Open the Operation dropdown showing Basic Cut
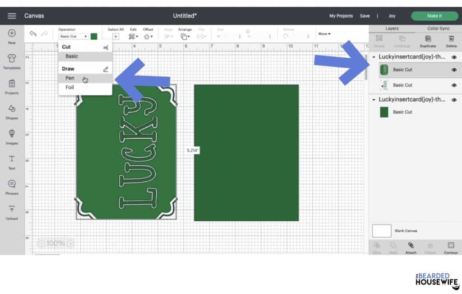 point(73,36)
